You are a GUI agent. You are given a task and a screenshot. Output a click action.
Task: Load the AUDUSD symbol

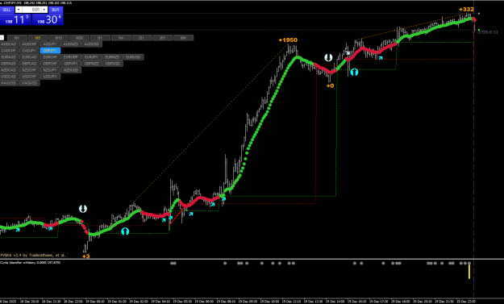92,44
